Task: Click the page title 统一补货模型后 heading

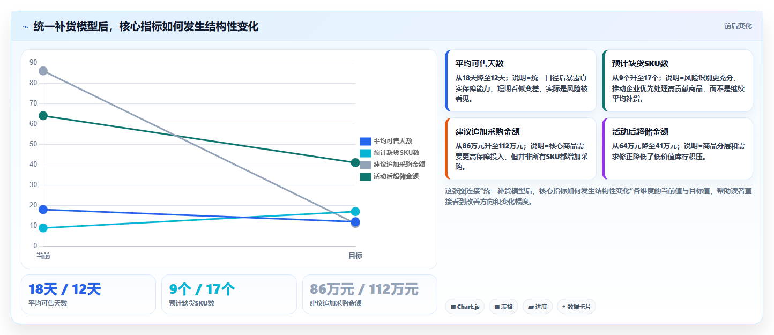Action: [146, 26]
